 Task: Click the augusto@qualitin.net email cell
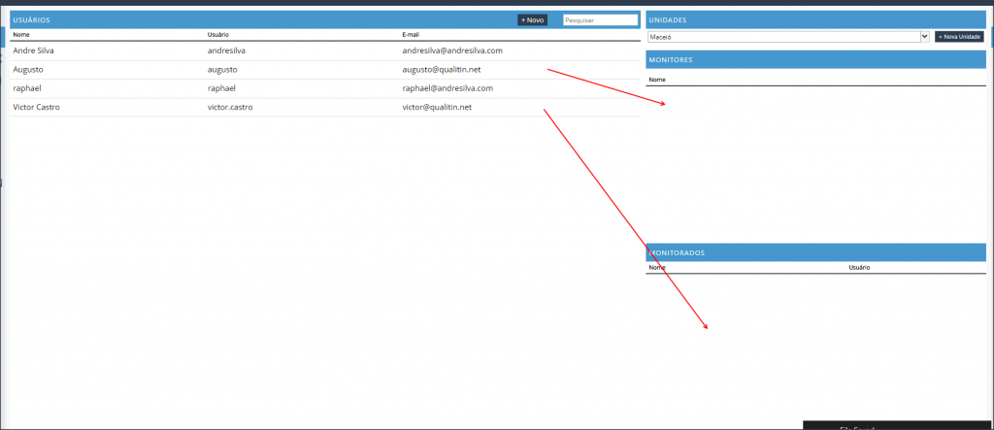442,70
